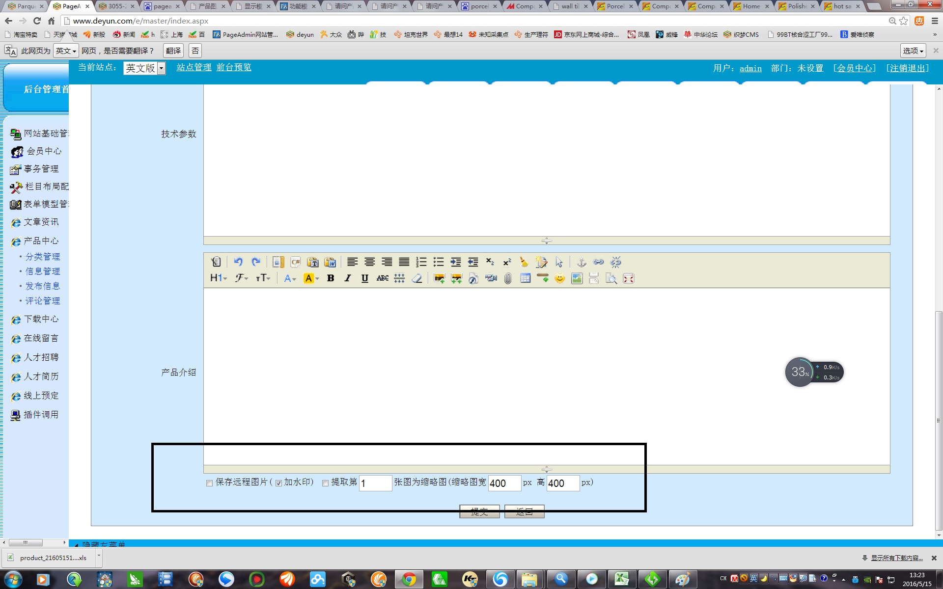This screenshot has width=943, height=589.
Task: Insert a table using table icon
Action: [x=525, y=279]
